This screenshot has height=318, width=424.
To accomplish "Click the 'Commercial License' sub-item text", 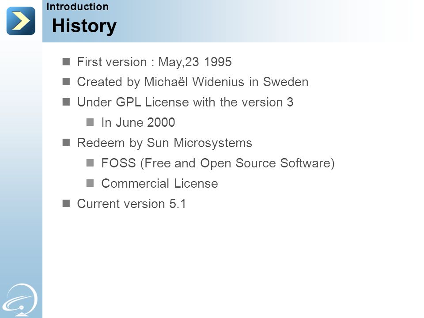I will click(x=160, y=183).
